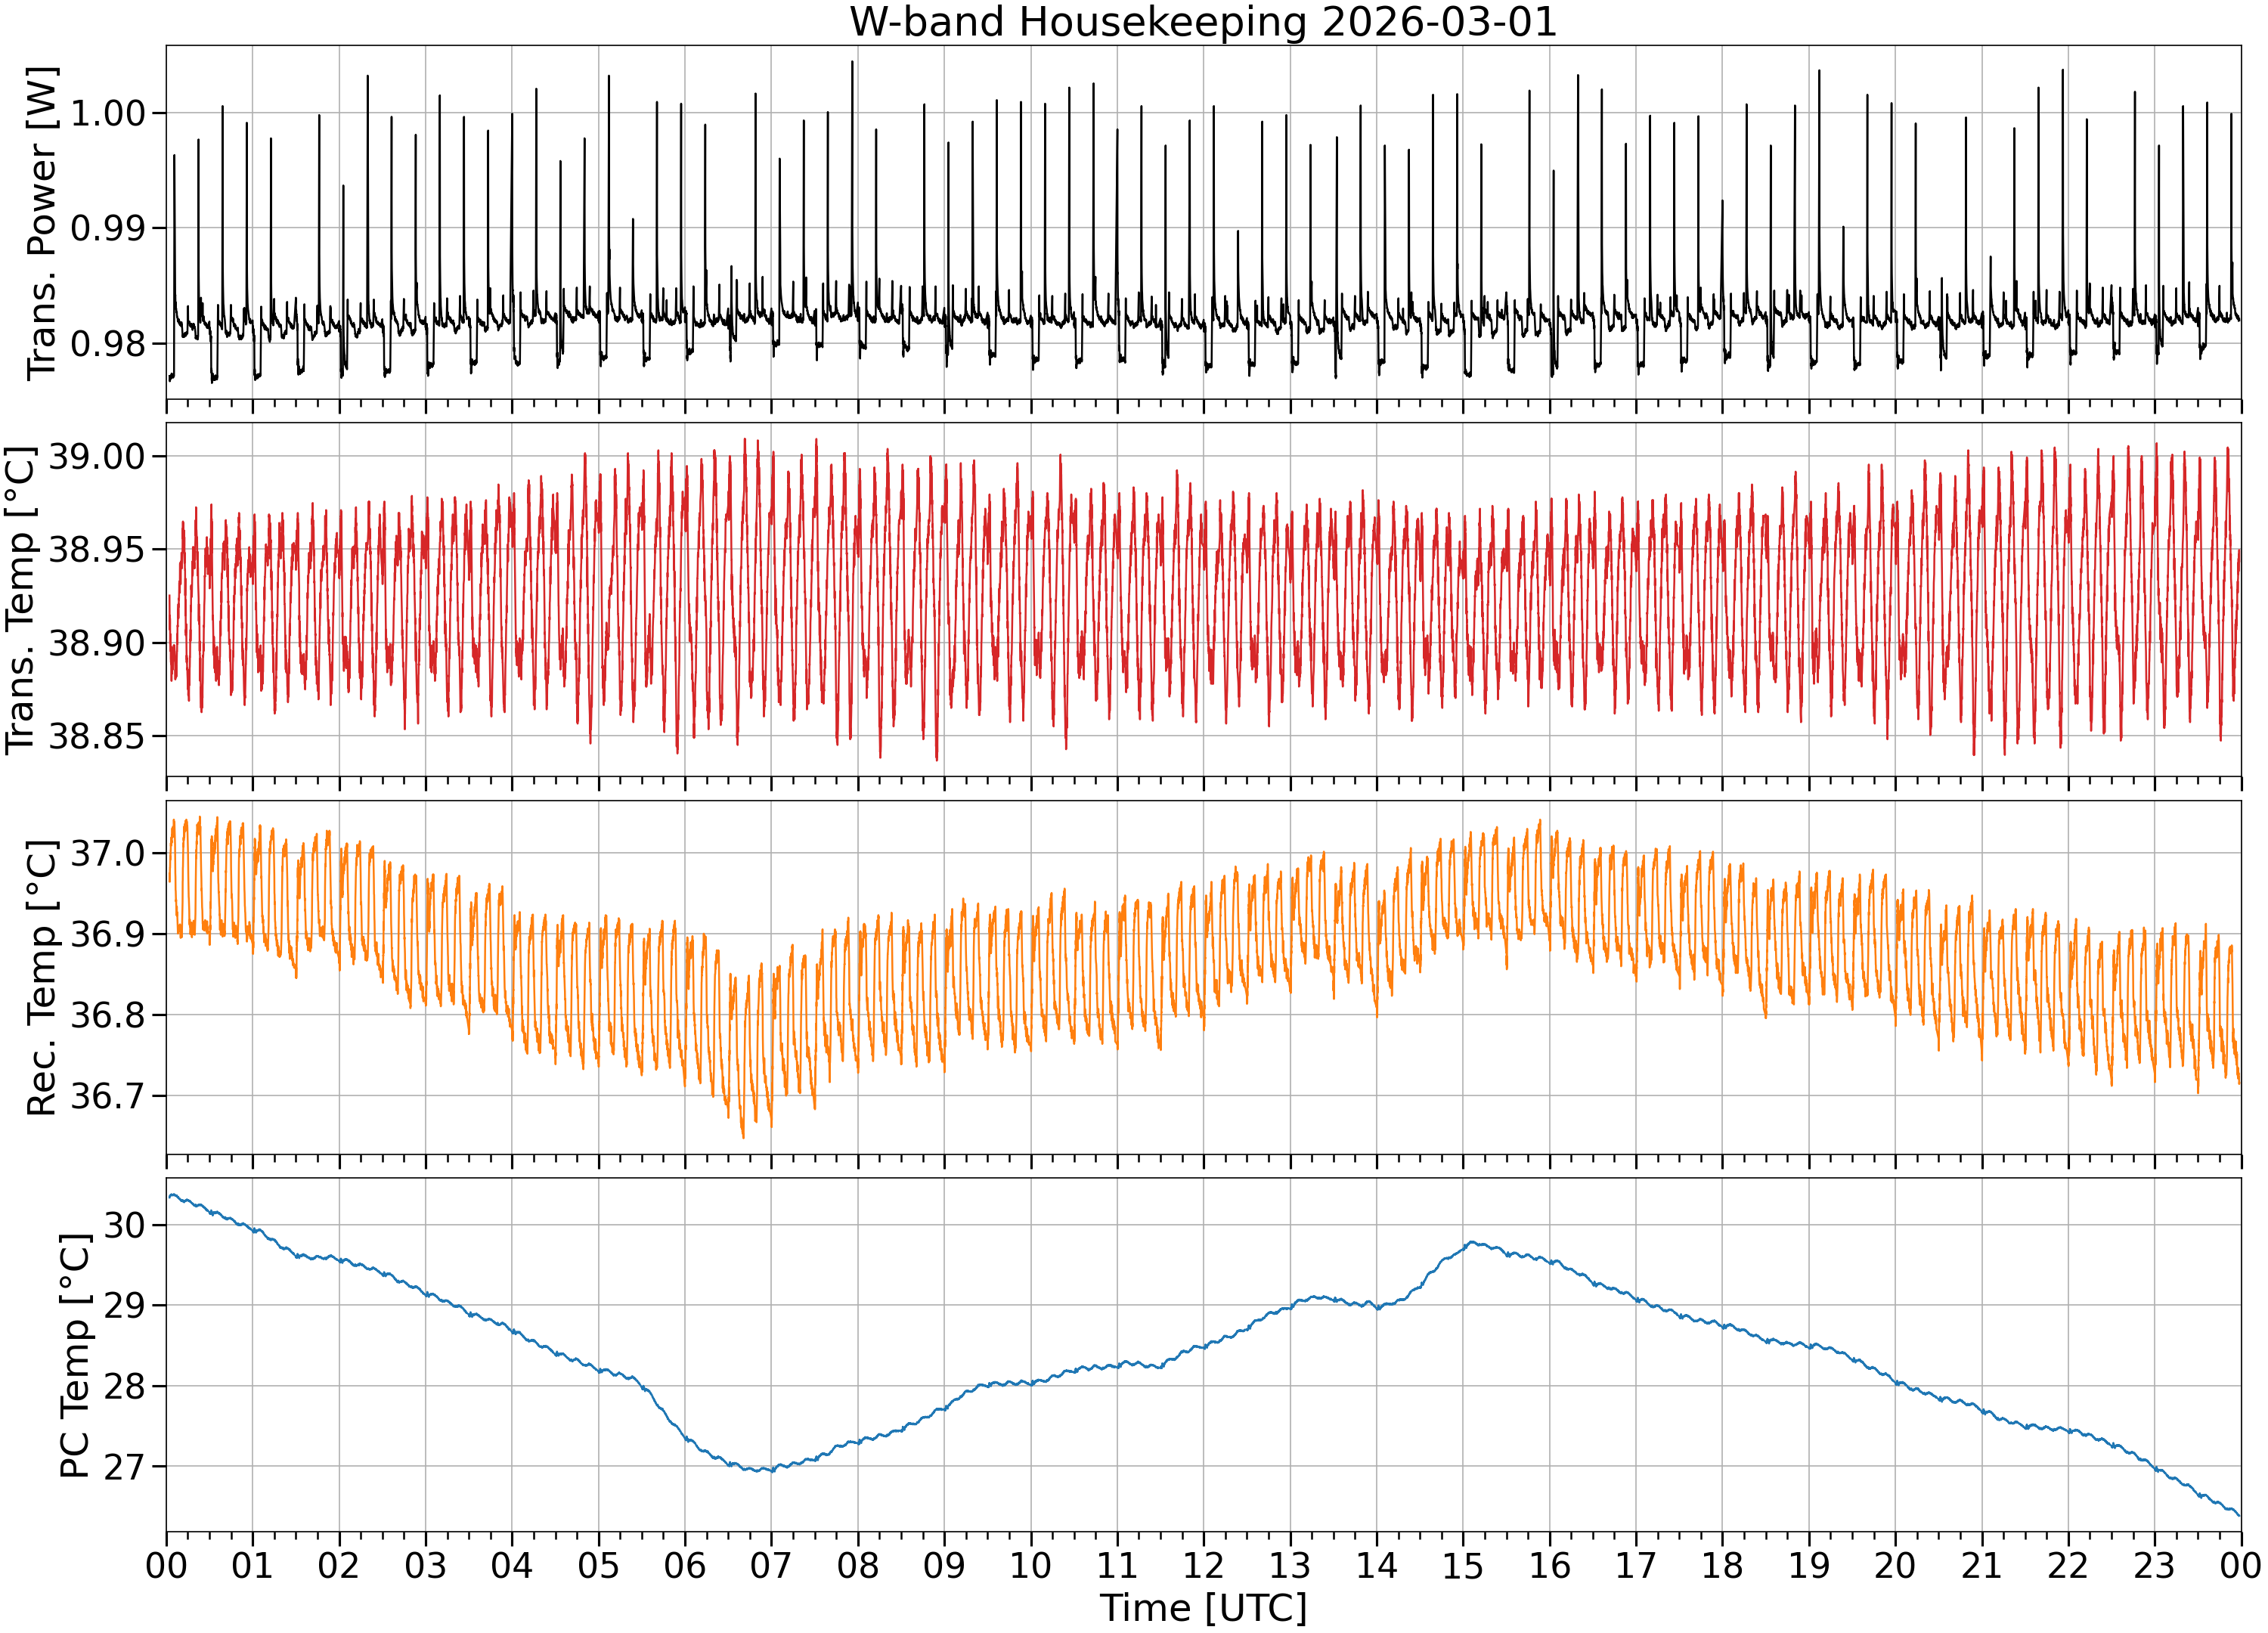Click the PC Temp [°C] axis label

pos(75,1356)
